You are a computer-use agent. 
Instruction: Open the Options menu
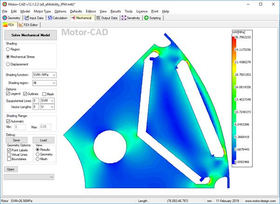point(60,11)
